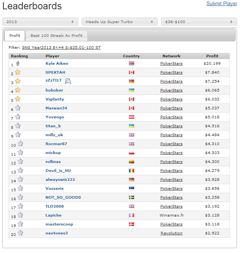Toggle the gray star next to titan_b
This screenshot has width=240, height=253.
coord(18,126)
